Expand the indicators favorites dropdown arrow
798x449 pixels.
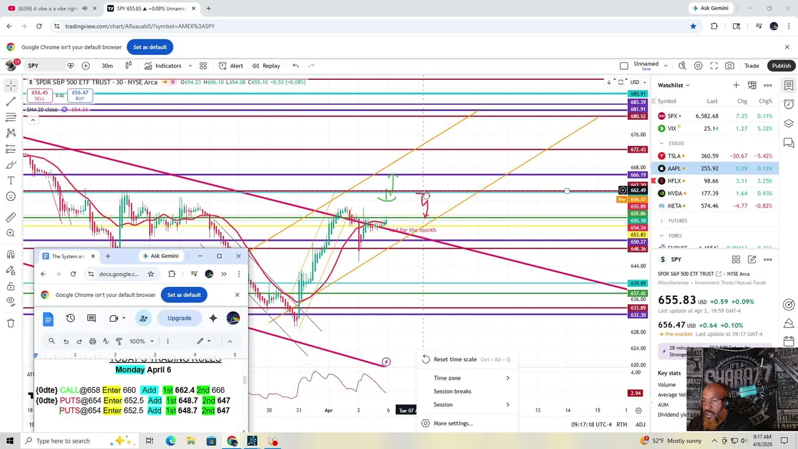tap(190, 65)
